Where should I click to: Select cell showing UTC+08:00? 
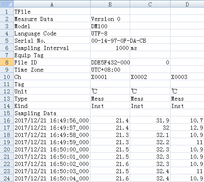110,70
